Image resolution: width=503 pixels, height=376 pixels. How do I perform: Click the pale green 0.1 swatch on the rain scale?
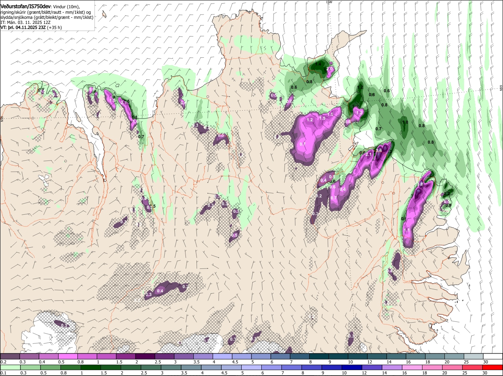pyautogui.click(x=11, y=367)
